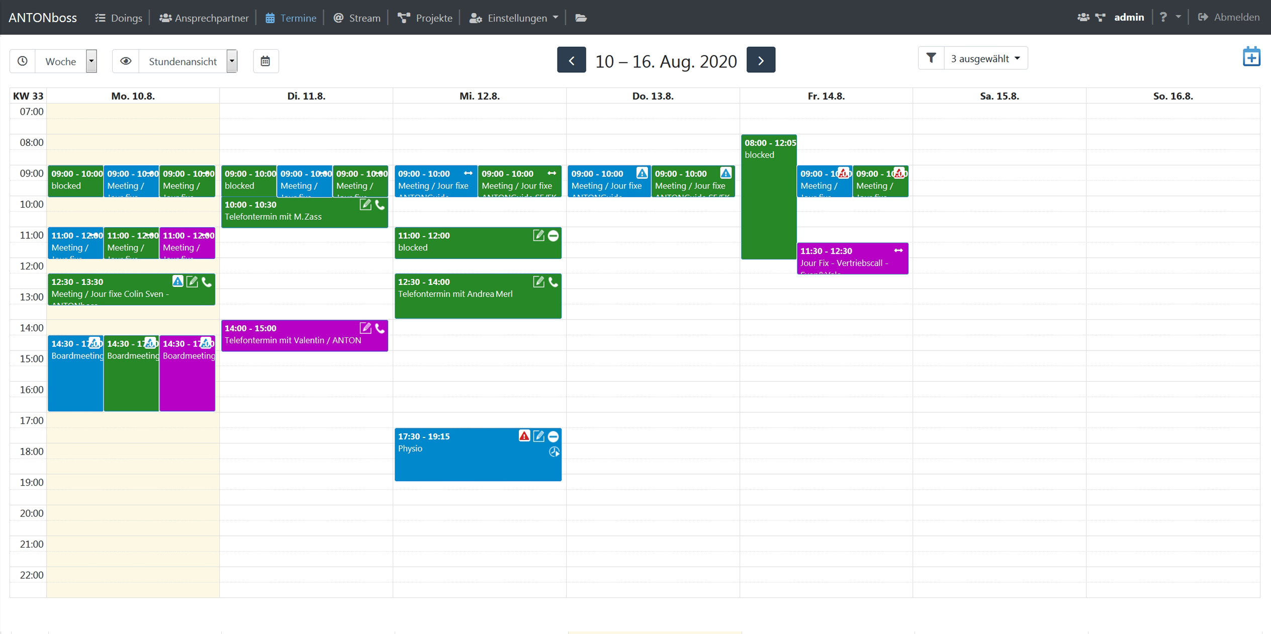Screen dimensions: 1271x634
Task: Click the minus circle icon on the Wednesday blocked 11:00 appointment
Action: [553, 236]
